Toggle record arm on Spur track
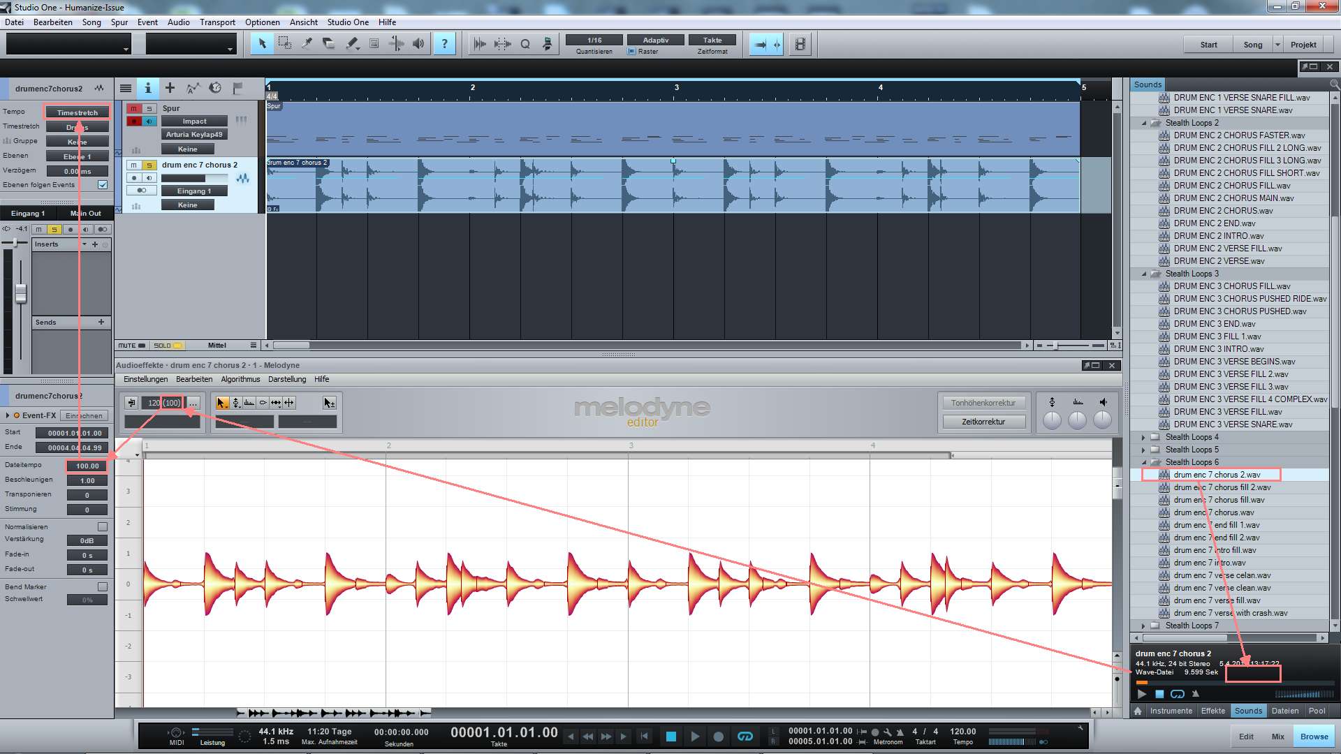This screenshot has height=754, width=1341. [134, 121]
